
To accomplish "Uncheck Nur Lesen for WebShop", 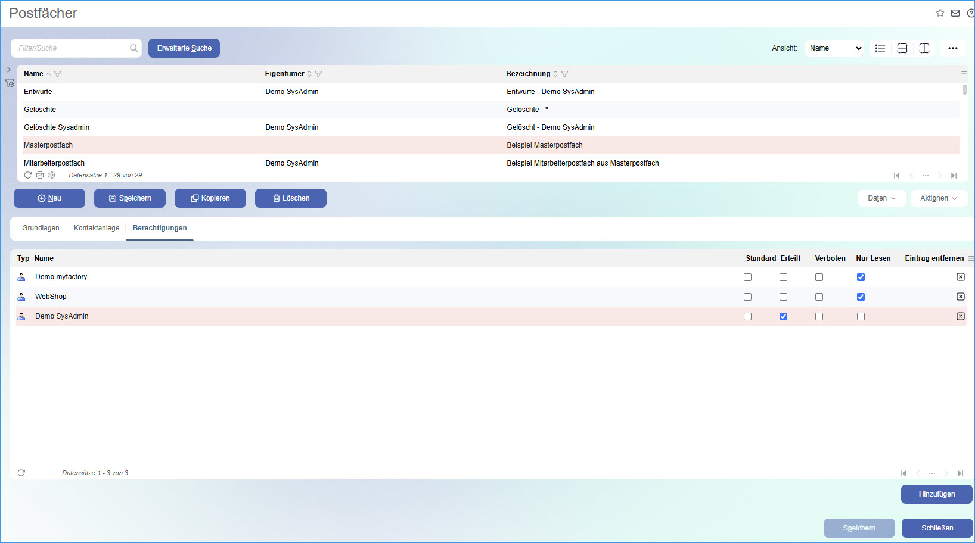I will point(861,297).
